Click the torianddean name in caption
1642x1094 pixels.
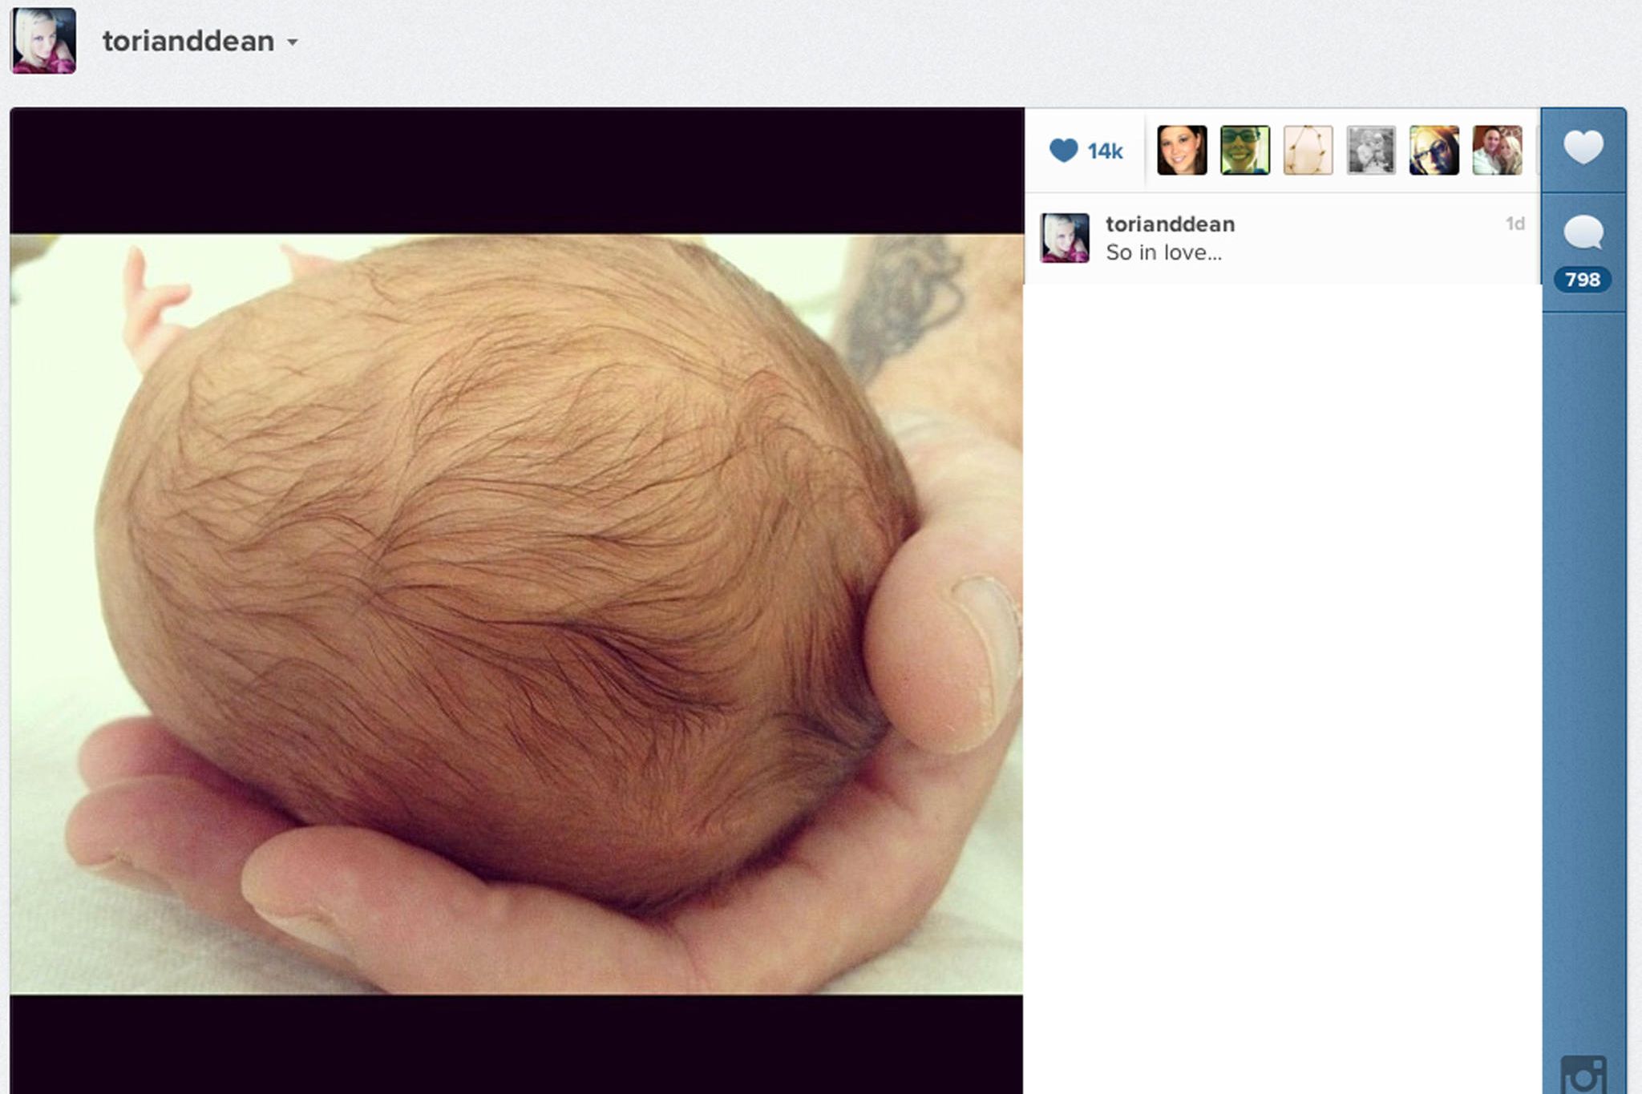point(1170,224)
